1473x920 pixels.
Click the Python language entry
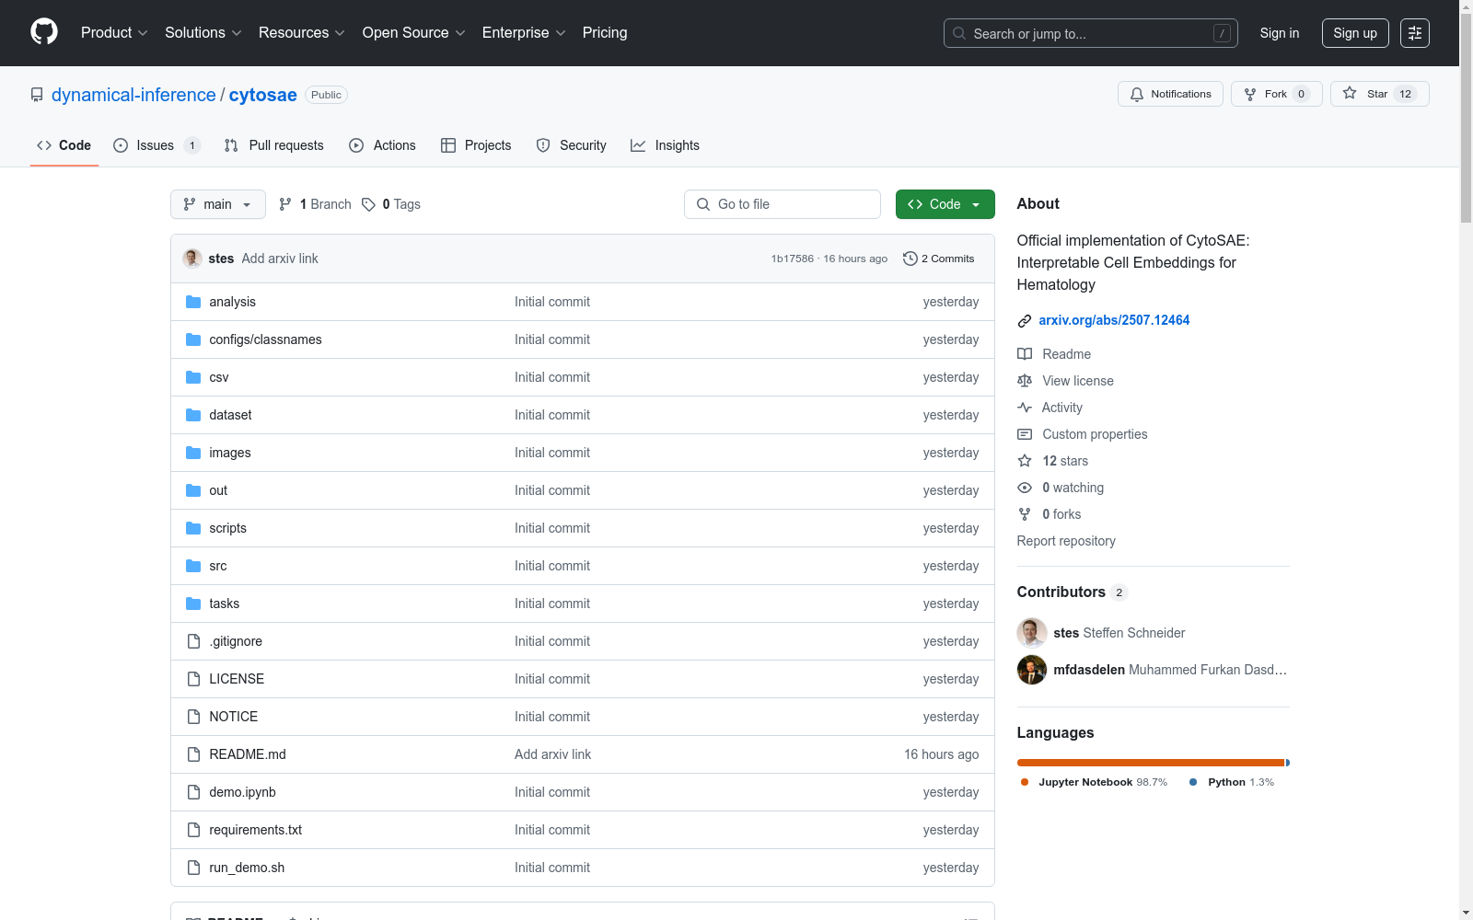1232,782
